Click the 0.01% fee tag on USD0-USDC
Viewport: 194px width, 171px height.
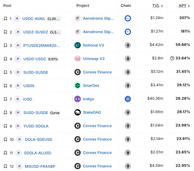click(53, 59)
